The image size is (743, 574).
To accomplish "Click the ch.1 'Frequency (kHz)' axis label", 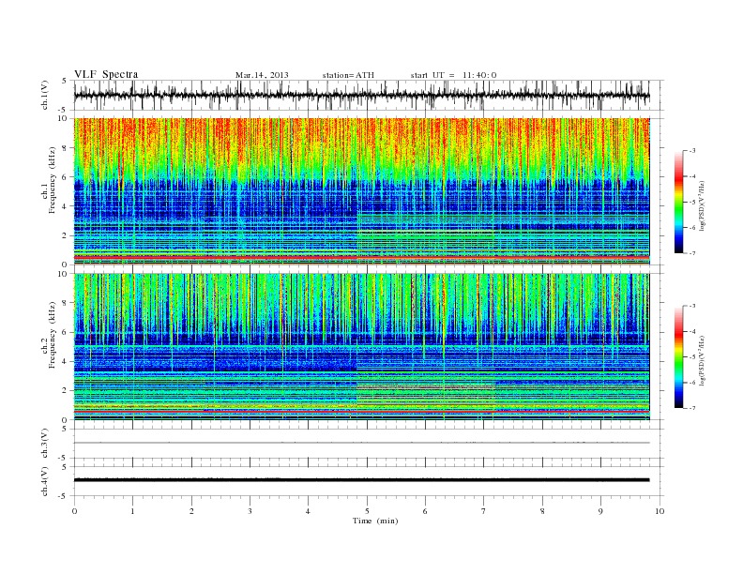I will [x=53, y=179].
